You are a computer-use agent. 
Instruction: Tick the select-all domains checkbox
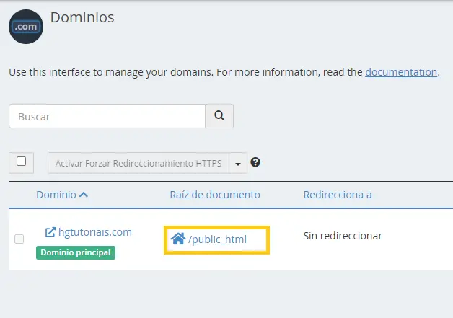click(x=21, y=162)
